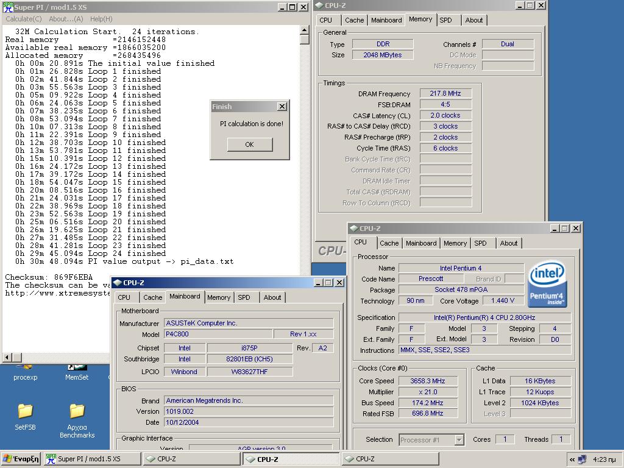
Task: Click Core Voltage value 1.440 V
Action: tap(503, 300)
